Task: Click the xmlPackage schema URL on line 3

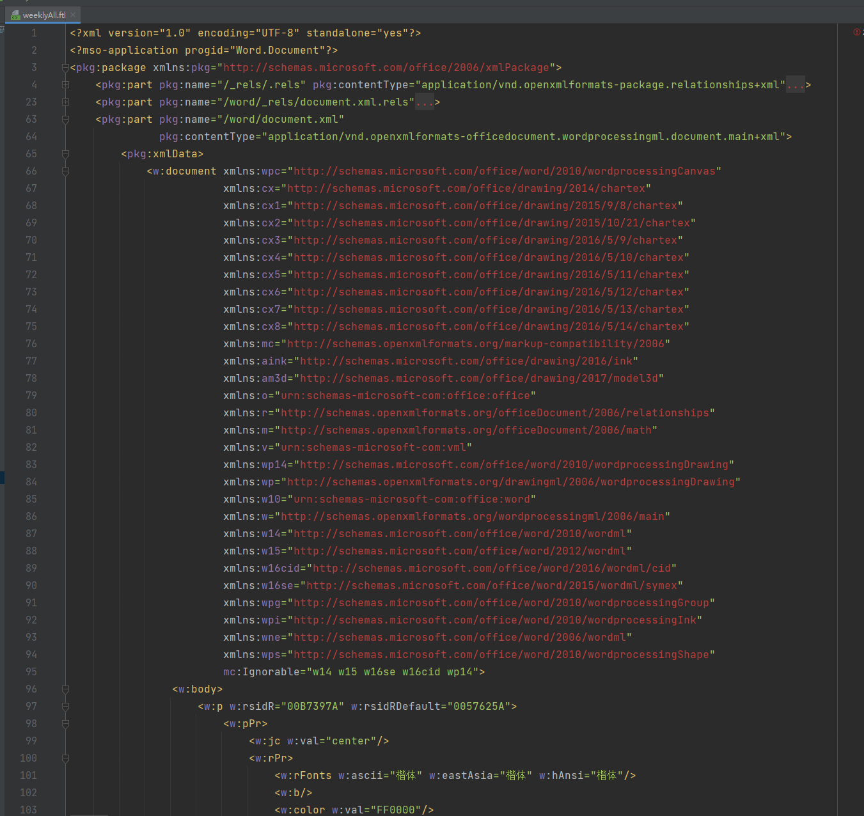Action: pyautogui.click(x=386, y=68)
